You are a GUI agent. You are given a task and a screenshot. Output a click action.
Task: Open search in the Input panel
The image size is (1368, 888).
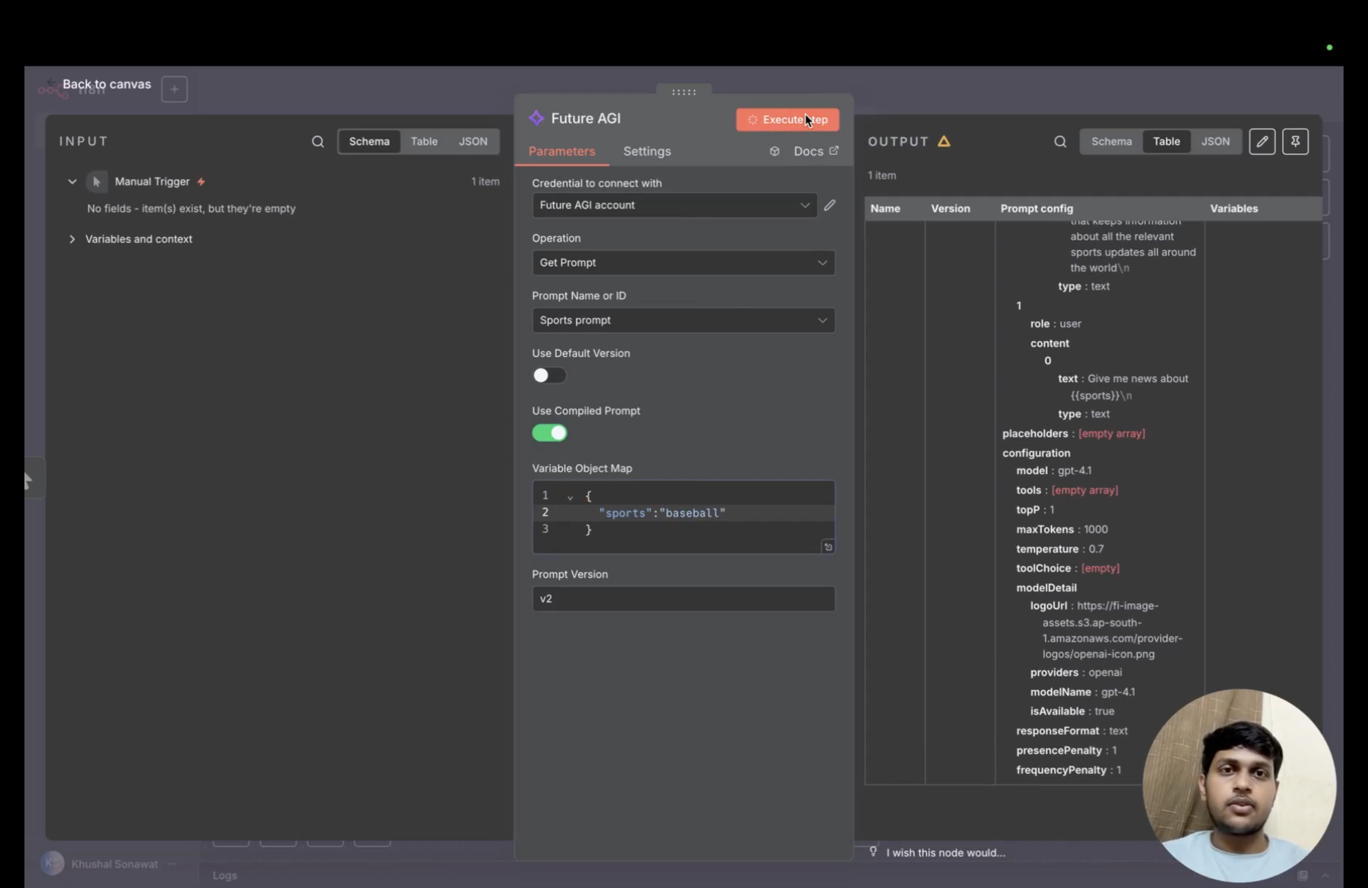point(318,142)
